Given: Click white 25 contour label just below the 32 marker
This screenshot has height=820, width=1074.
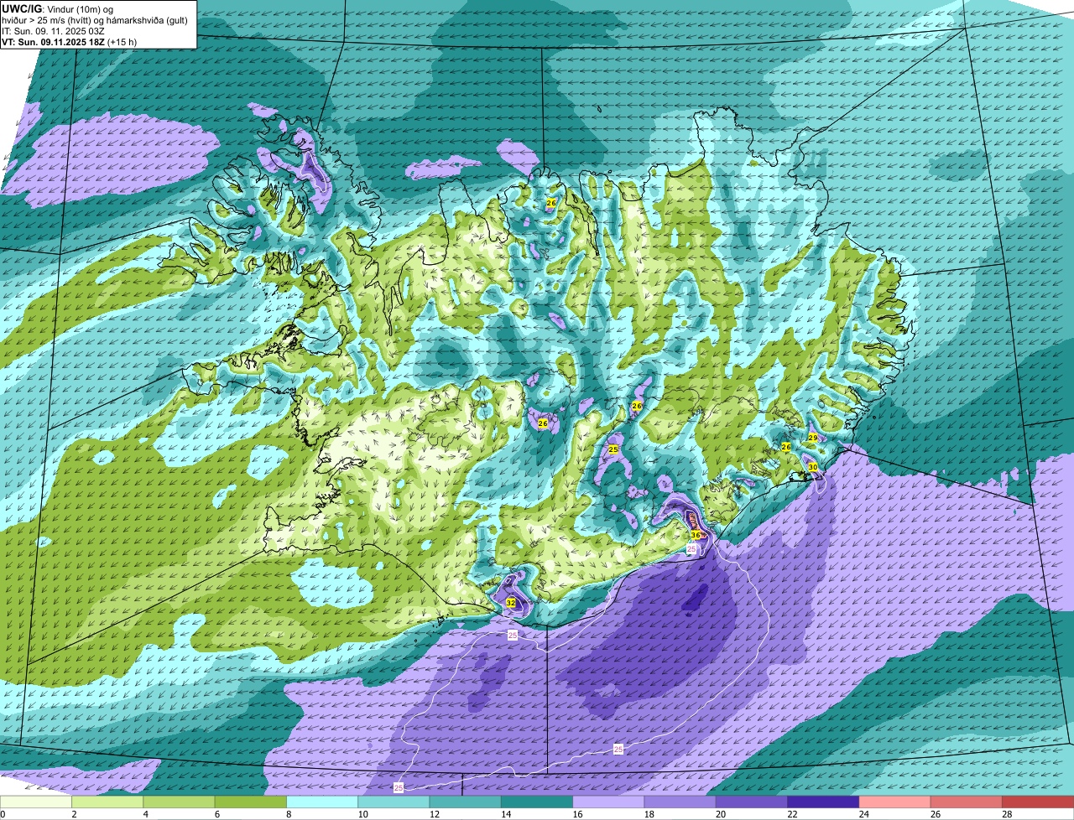Looking at the screenshot, I should 513,636.
